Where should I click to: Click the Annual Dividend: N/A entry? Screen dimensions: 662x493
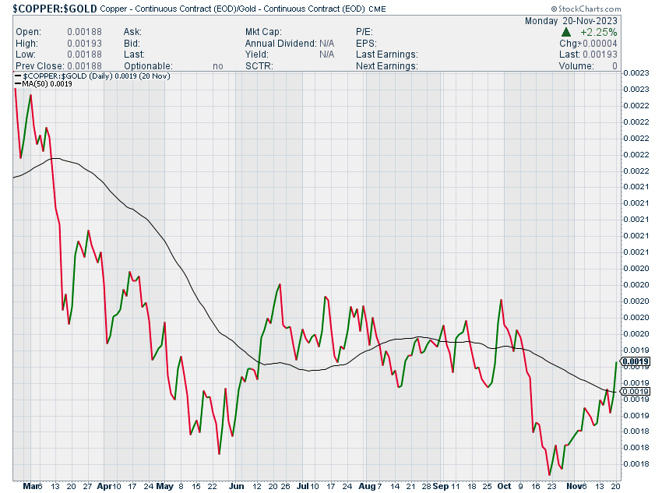click(290, 44)
